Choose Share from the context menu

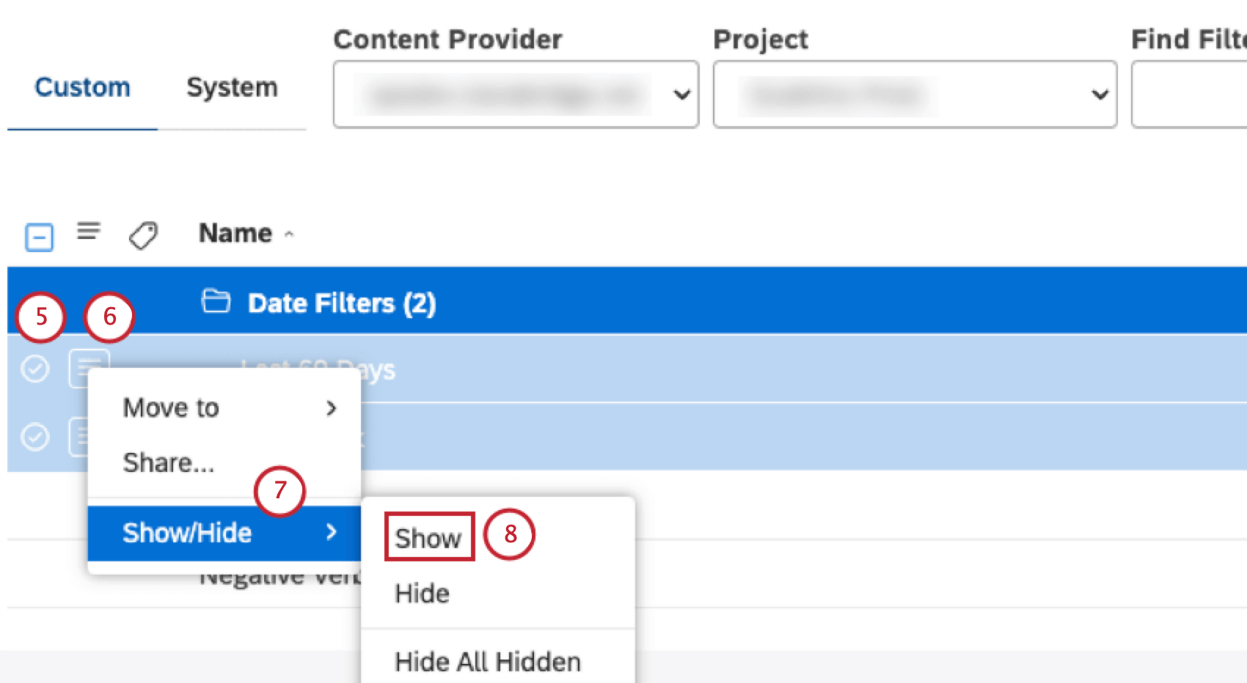tap(168, 462)
